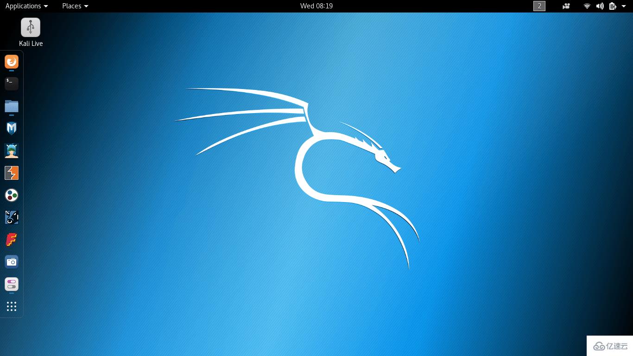
Task: Launch Firefox ESR from the dock
Action: coord(12,61)
